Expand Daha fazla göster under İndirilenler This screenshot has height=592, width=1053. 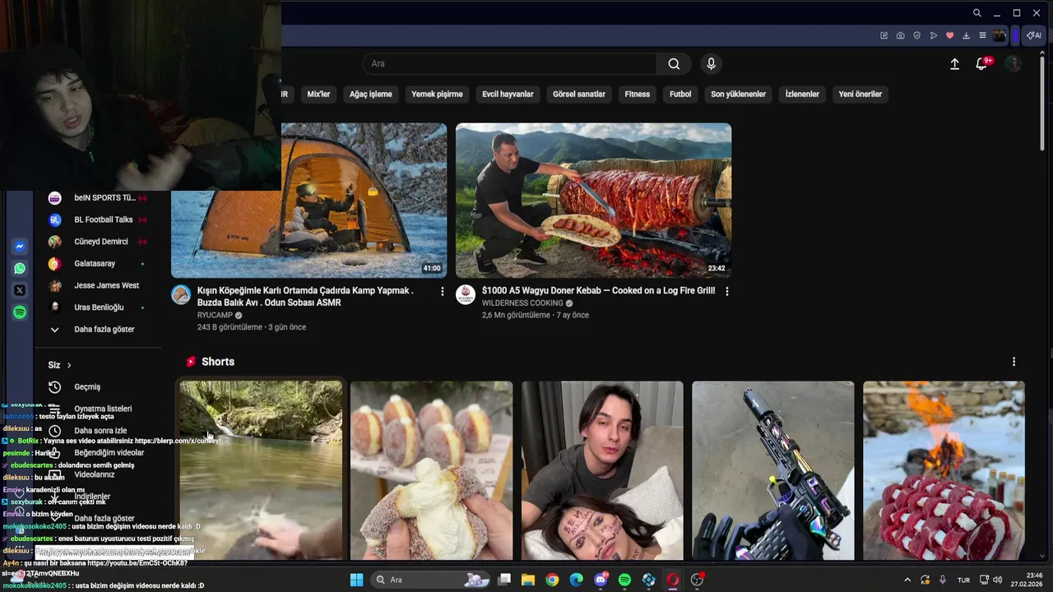[104, 519]
